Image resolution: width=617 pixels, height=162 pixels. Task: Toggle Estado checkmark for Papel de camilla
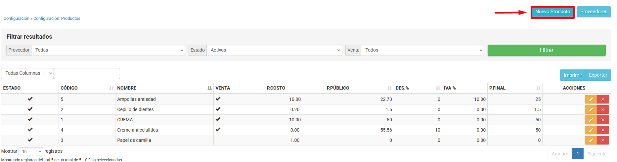[30, 140]
